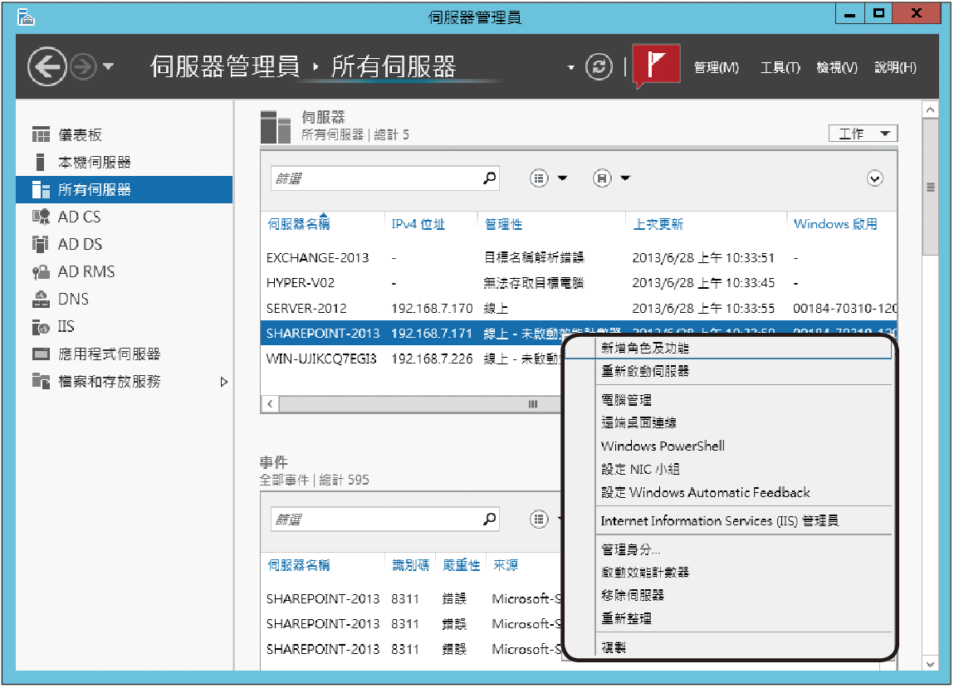Sort by IPv4 位址 column
The height and width of the screenshot is (688, 954).
[x=418, y=224]
